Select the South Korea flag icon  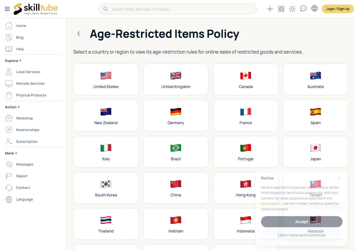tap(106, 184)
